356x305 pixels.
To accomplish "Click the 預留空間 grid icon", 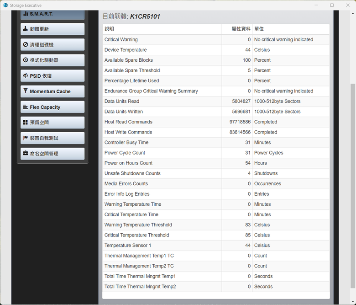I will [26, 123].
